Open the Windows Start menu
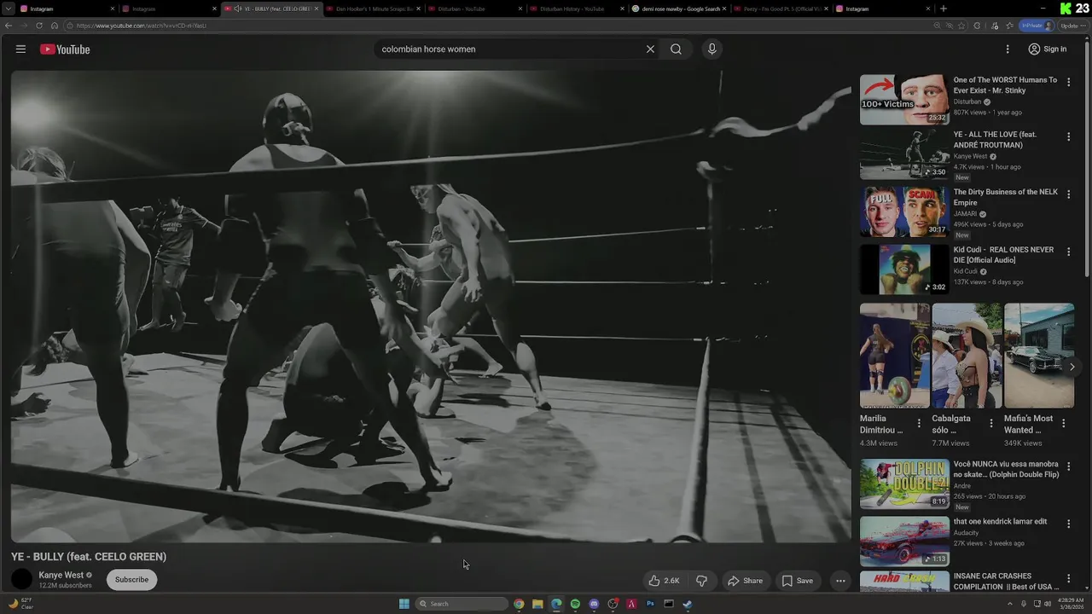This screenshot has width=1092, height=614. point(404,604)
